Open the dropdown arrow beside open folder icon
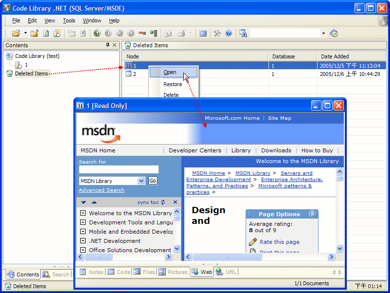Image resolution: width=390 pixels, height=293 pixels. (x=25, y=33)
